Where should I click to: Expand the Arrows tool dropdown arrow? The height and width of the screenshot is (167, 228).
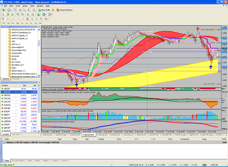click(x=48, y=19)
